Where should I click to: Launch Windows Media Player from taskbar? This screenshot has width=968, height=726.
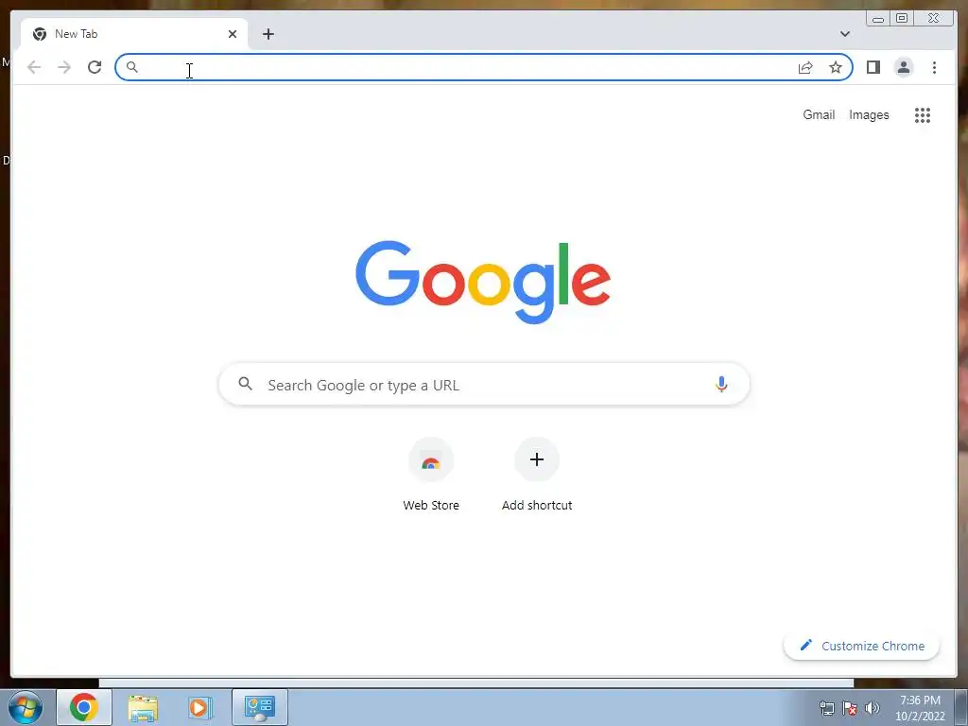click(x=199, y=707)
